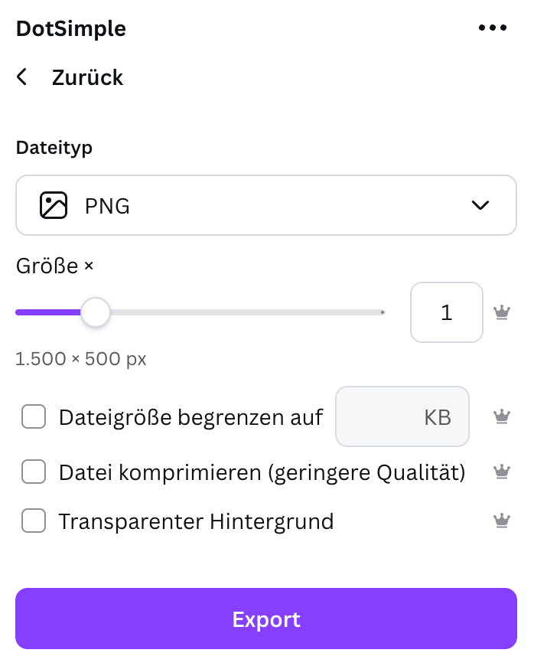This screenshot has width=534, height=666.
Task: Click the crown icon beside size input
Action: 502,312
